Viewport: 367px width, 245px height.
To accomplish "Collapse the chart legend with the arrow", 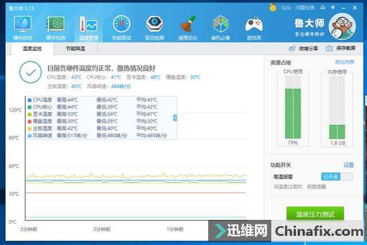I will click(x=175, y=118).
